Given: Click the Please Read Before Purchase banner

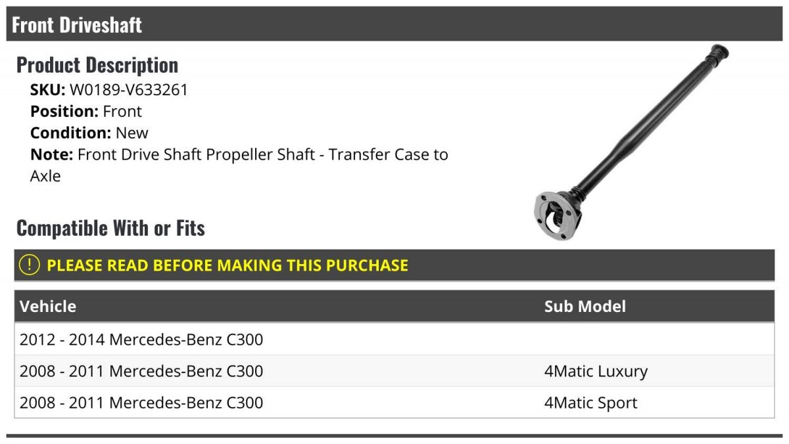Looking at the screenshot, I should pos(394,265).
